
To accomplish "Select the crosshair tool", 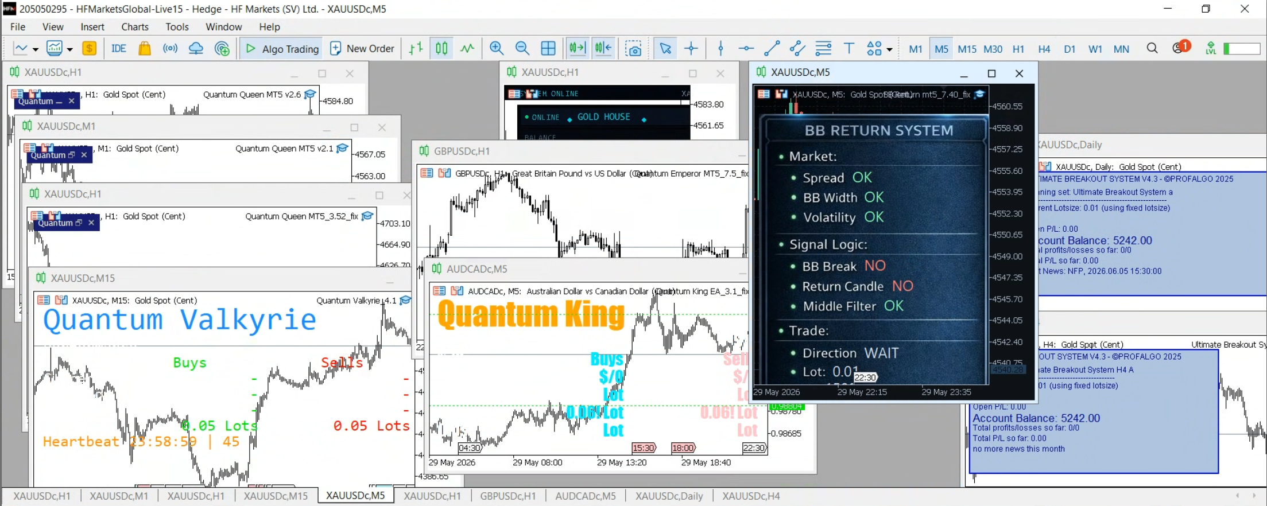I will point(691,49).
